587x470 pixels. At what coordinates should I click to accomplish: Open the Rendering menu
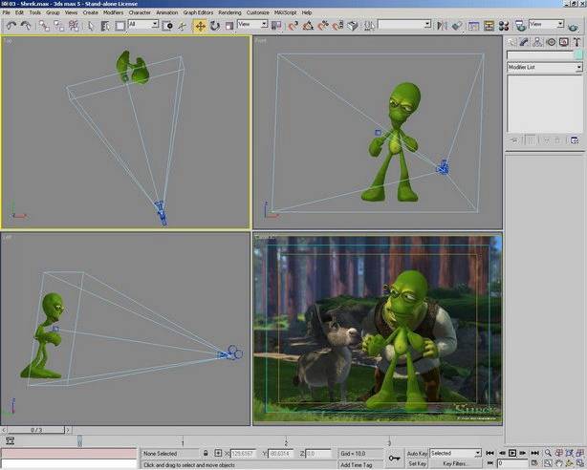click(x=229, y=12)
